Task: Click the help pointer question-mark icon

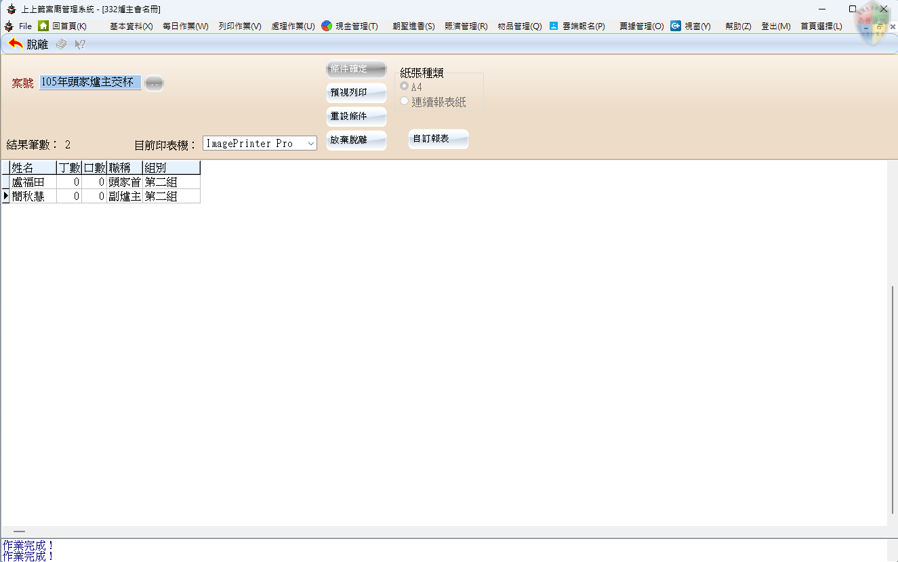Action: pyautogui.click(x=80, y=44)
